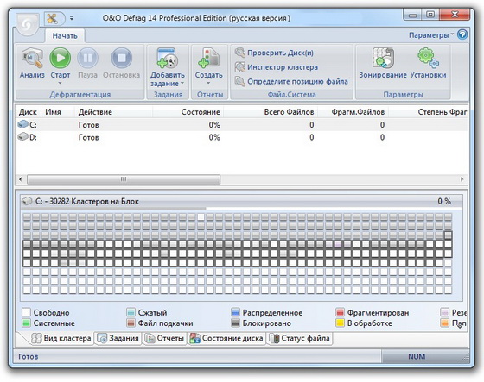This screenshot has height=382, width=484.
Task: Switch to the Начать ribbon tab
Action: [65, 36]
